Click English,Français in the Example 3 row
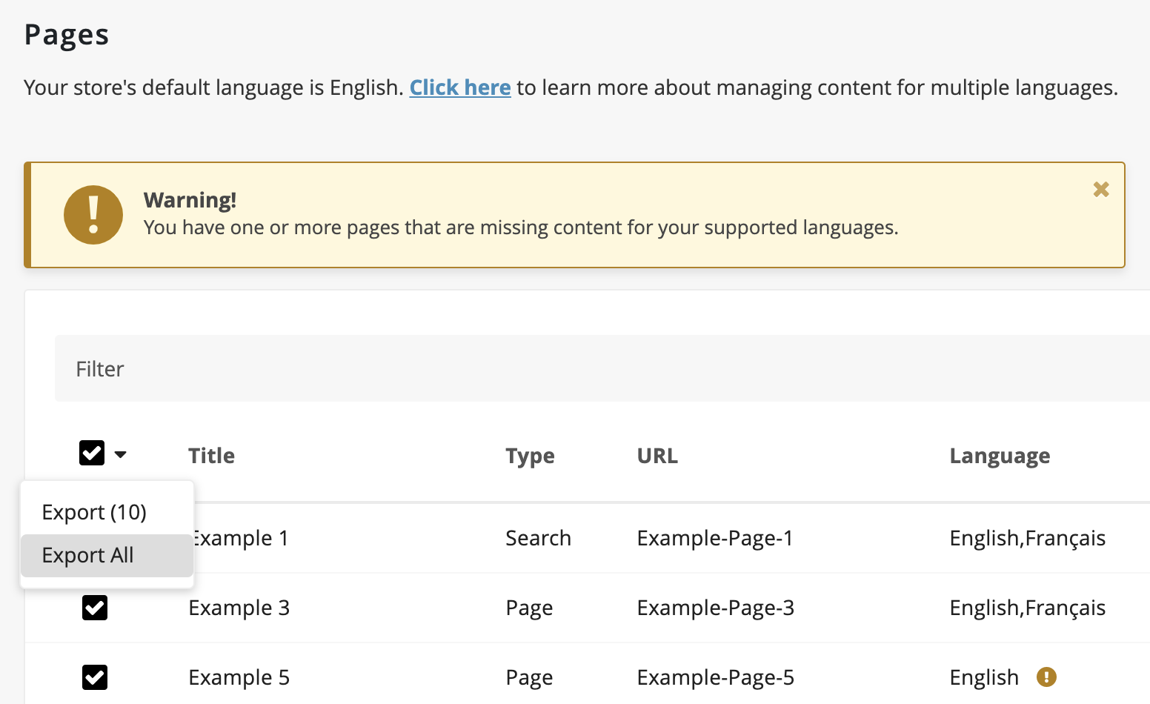This screenshot has width=1150, height=704. 1028,608
